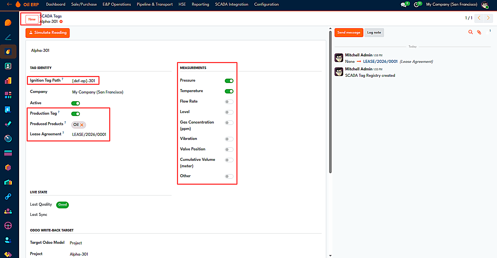
Task: Click the search icon in chatter panel
Action: tap(470, 32)
